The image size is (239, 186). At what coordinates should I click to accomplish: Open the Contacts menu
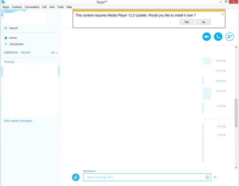[17, 7]
